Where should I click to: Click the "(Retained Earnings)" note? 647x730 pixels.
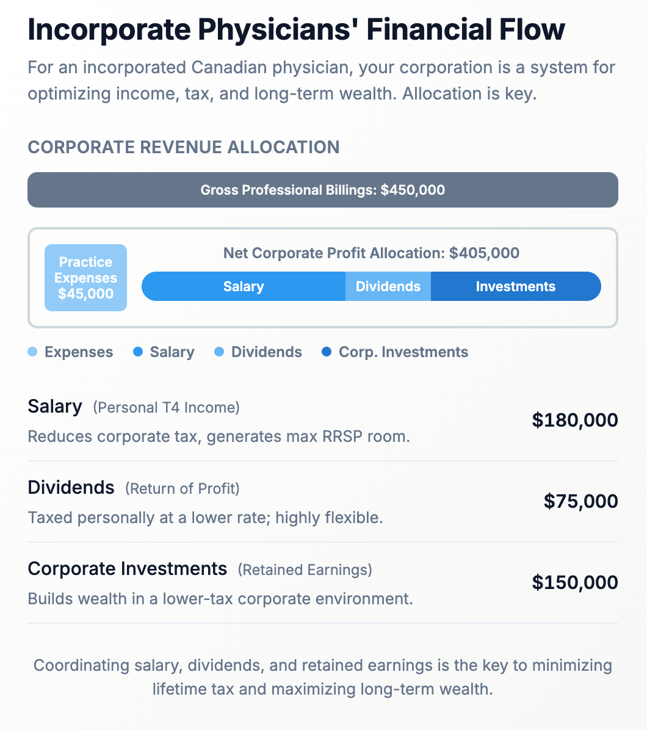click(x=305, y=569)
